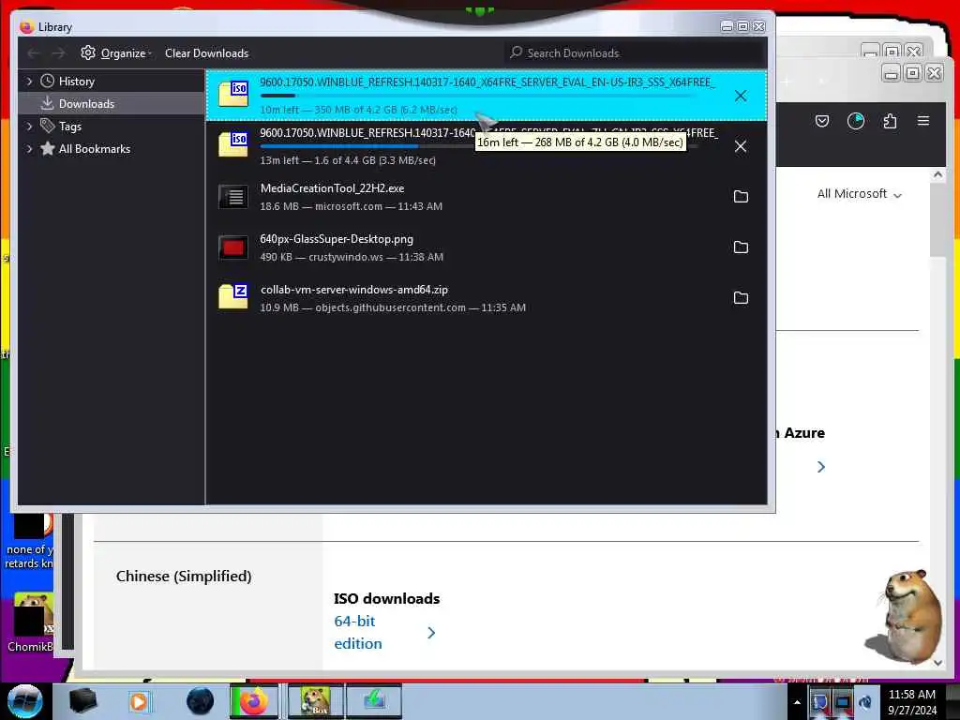Click Clear Downloads button
The image size is (960, 720).
[x=206, y=53]
